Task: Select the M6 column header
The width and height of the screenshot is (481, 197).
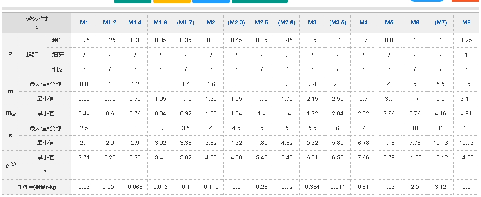Action: point(415,23)
